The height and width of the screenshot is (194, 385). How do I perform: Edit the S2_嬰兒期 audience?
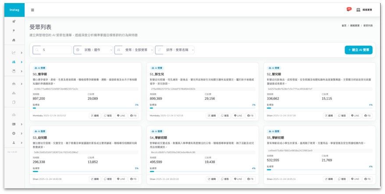[x=329, y=115]
